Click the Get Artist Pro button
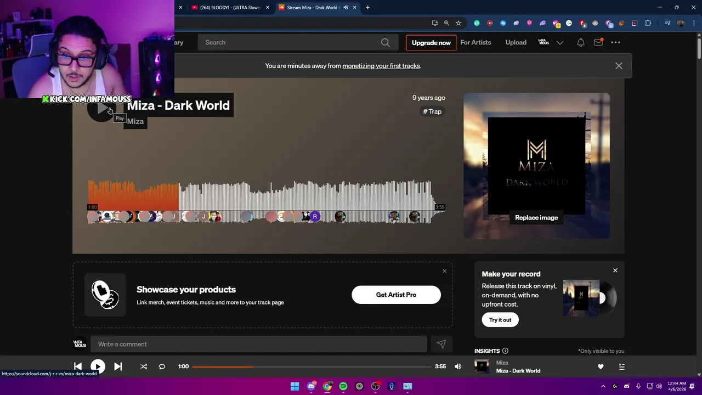The height and width of the screenshot is (395, 702). [396, 295]
